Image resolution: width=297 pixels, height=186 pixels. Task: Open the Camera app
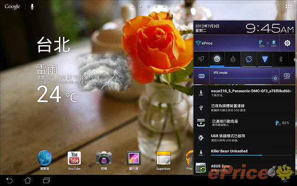click(104, 158)
